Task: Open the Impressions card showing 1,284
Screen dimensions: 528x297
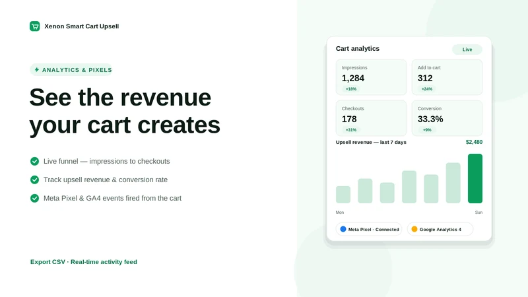Action: (x=371, y=77)
